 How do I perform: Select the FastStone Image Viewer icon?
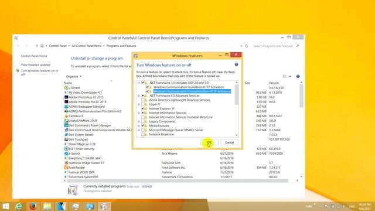[x=66, y=163]
